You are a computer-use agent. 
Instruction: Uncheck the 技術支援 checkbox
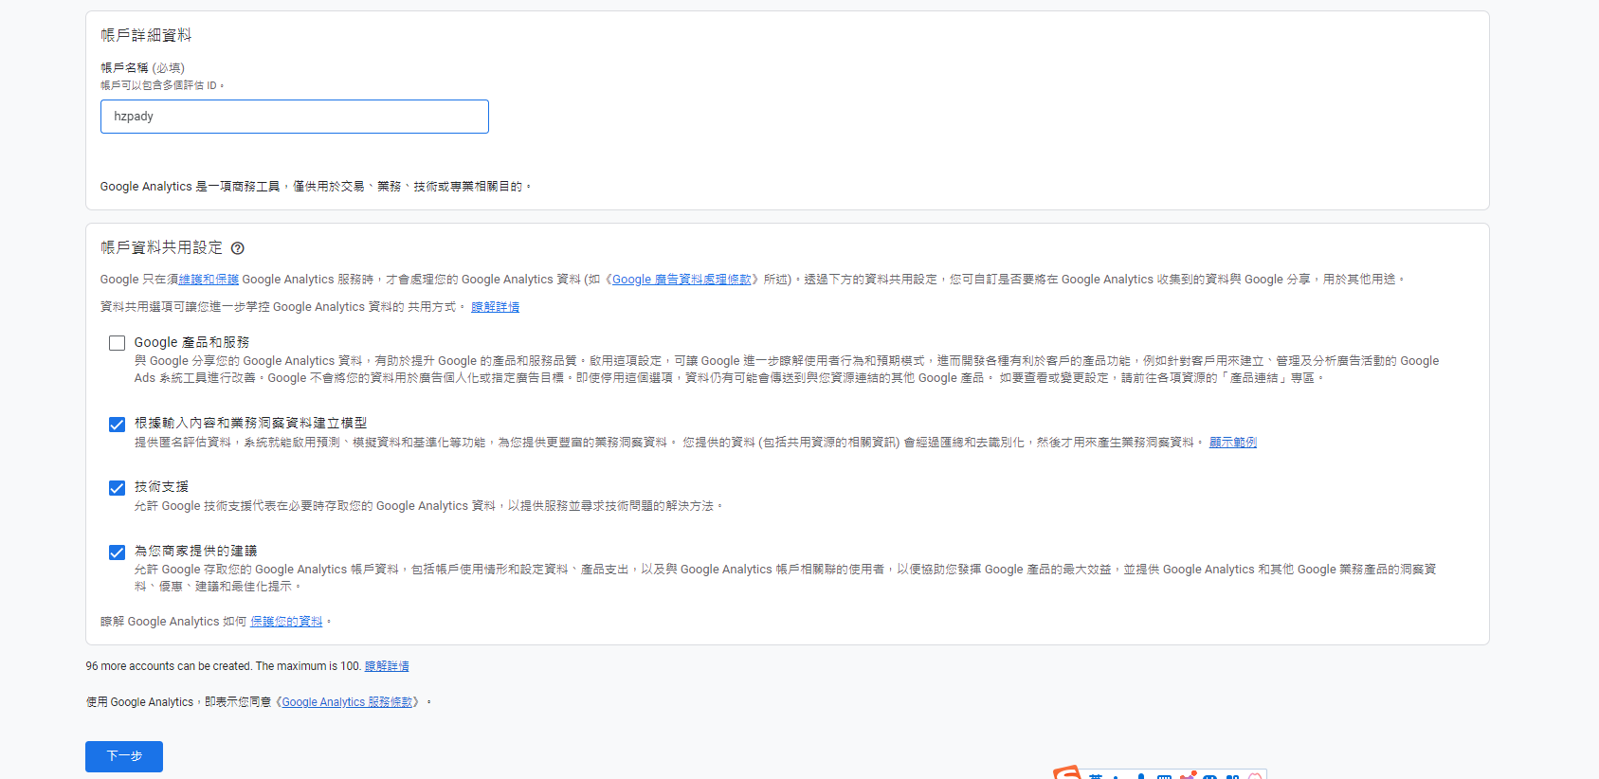coord(117,488)
